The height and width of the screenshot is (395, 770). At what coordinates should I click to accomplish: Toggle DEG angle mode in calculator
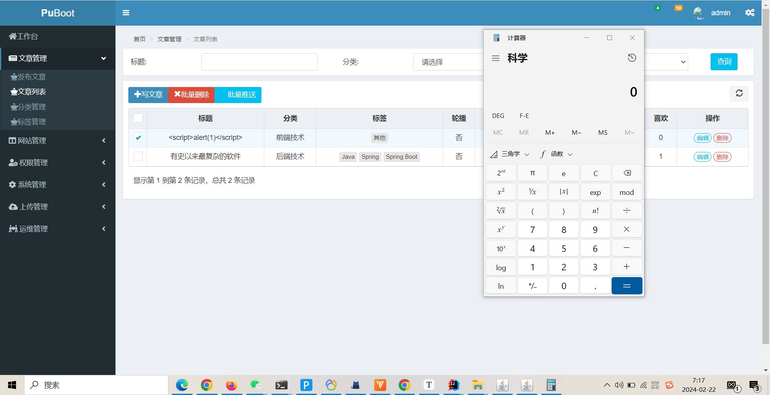498,115
